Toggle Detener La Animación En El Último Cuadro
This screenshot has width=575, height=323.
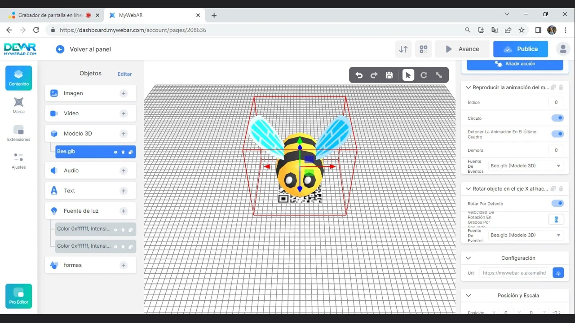tap(557, 134)
